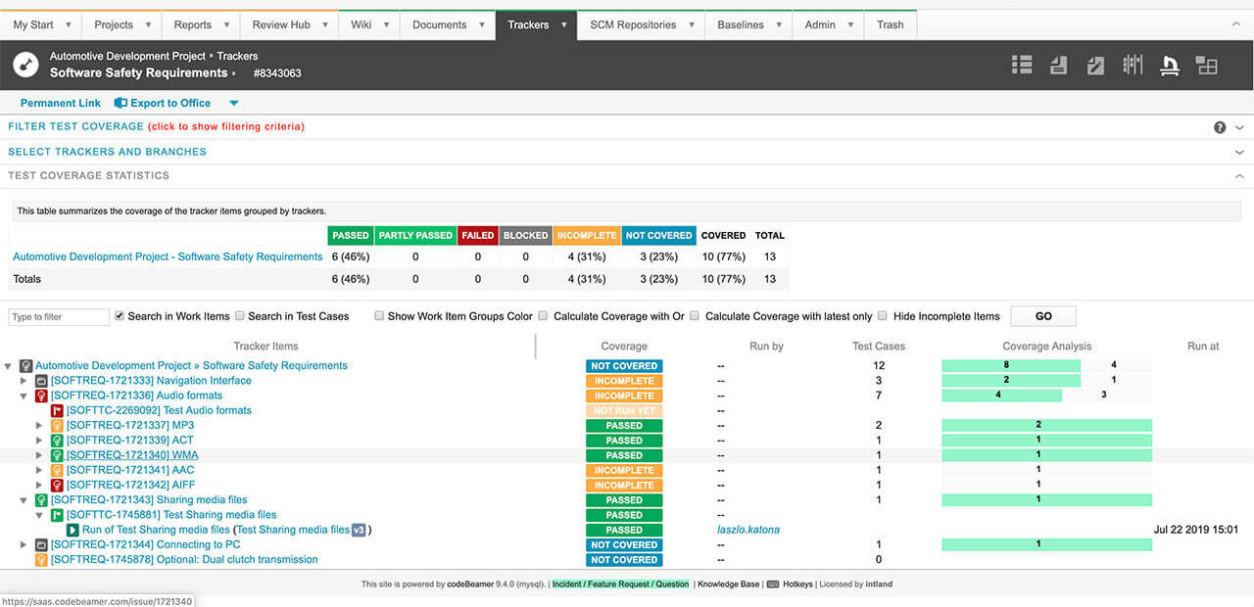Open the document edit view icon
This screenshot has height=607, width=1254.
(x=1096, y=65)
